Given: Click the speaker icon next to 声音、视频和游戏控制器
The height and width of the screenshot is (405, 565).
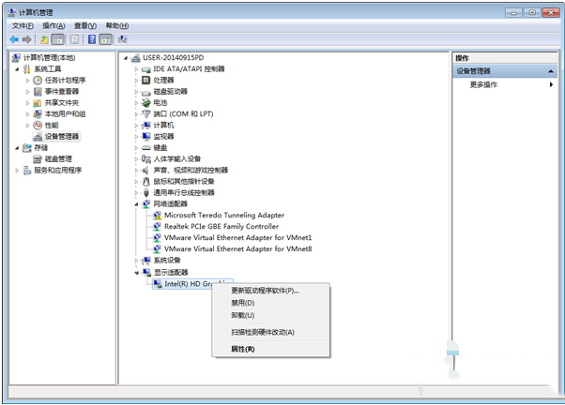Looking at the screenshot, I should [x=145, y=171].
